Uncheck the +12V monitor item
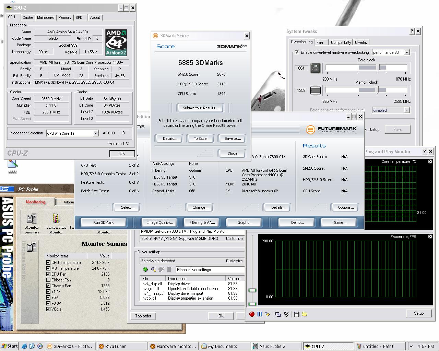 pos(48,292)
